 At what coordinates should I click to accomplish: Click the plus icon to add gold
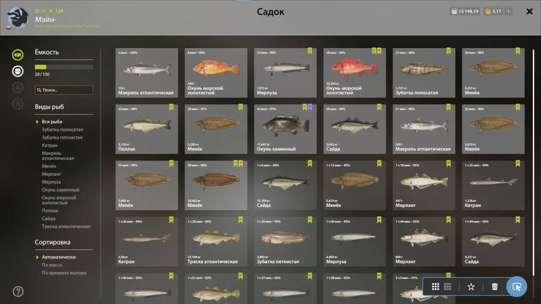click(x=509, y=11)
